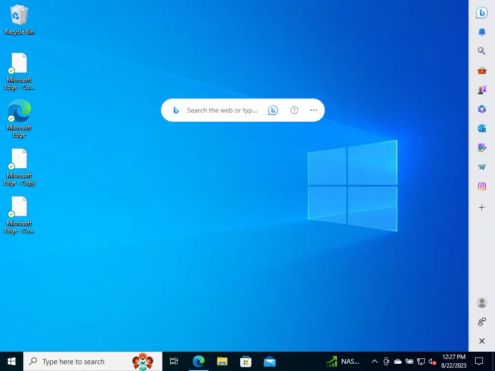495x371 pixels.
Task: Click the muted volume speaker icon
Action: (x=433, y=361)
